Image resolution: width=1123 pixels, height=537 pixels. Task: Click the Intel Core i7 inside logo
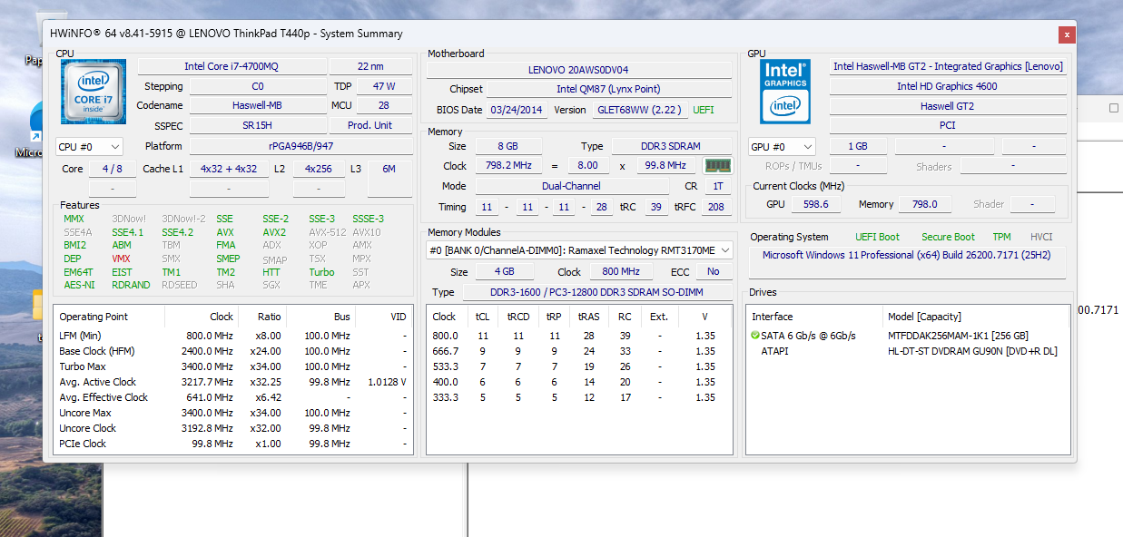[94, 92]
